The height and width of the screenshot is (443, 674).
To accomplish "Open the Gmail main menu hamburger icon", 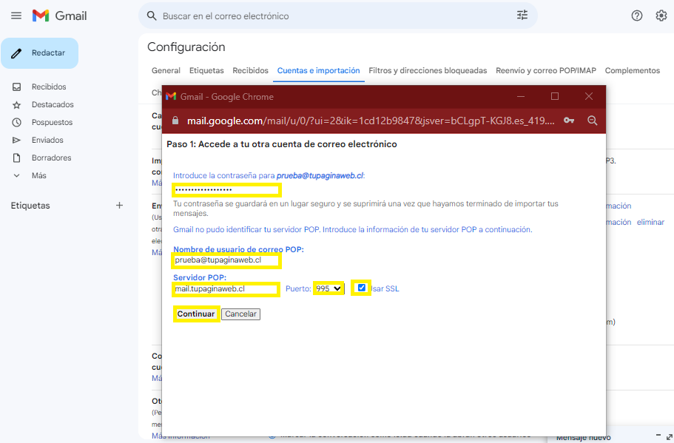I will (x=16, y=16).
